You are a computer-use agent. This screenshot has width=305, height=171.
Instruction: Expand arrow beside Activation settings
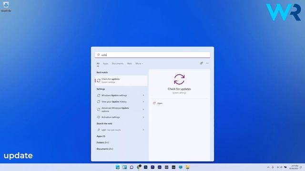143,117
